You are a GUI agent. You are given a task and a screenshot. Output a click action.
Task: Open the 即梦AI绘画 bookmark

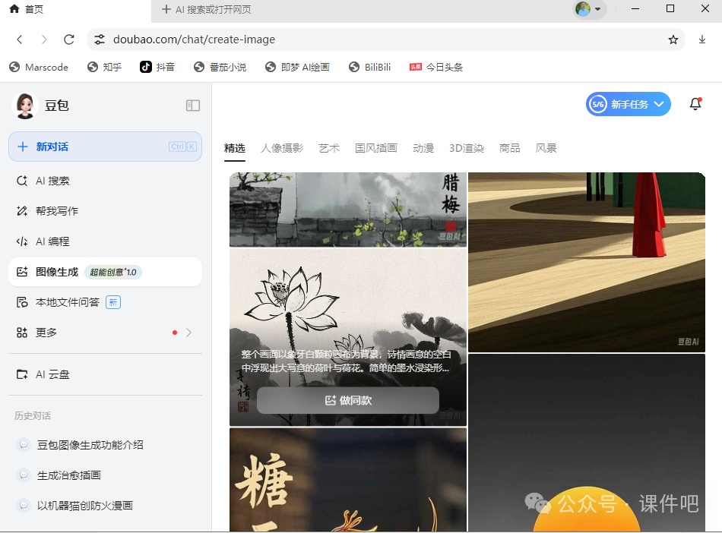(296, 67)
